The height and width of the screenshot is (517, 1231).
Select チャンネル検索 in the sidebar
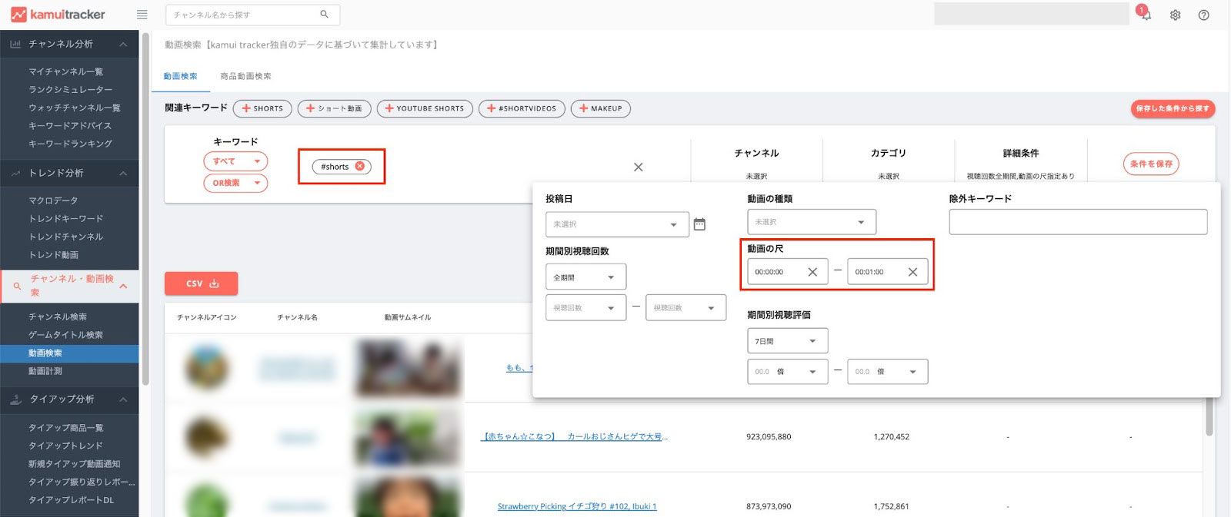point(58,316)
